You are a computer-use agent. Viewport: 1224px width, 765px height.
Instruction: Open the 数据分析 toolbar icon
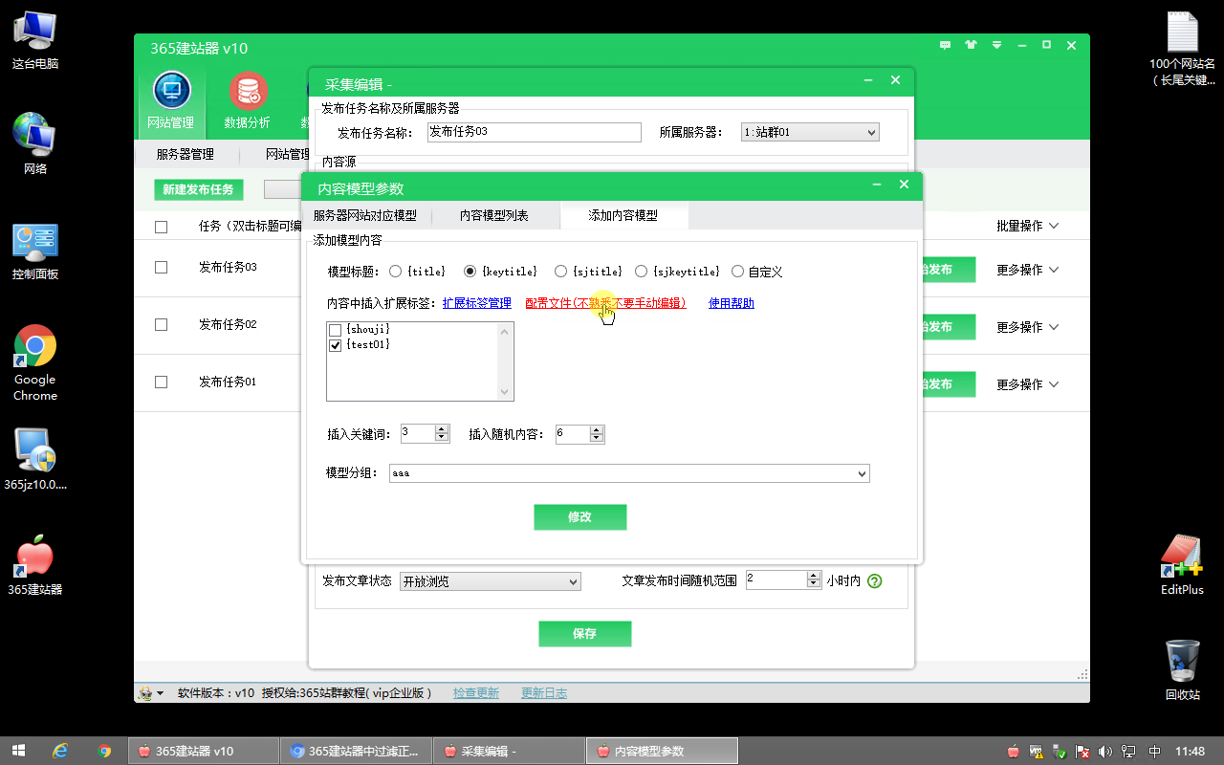[247, 102]
